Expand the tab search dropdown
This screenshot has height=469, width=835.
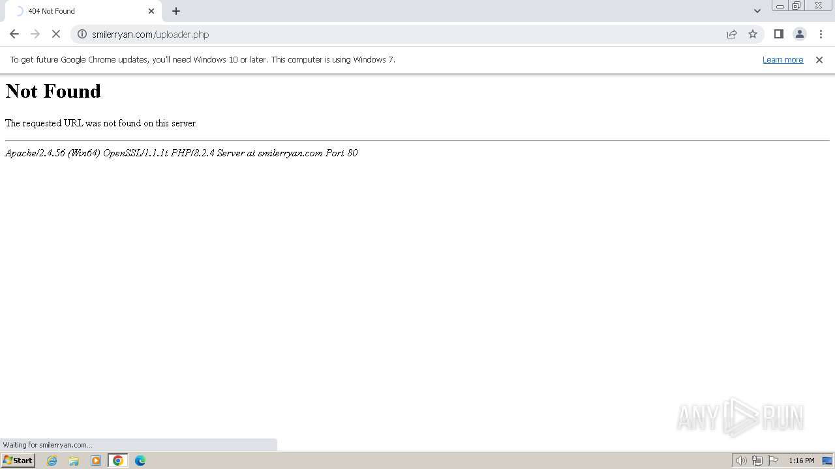coord(757,11)
